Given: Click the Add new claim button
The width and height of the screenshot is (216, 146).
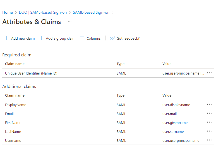Looking at the screenshot, I should pyautogui.click(x=23, y=38).
